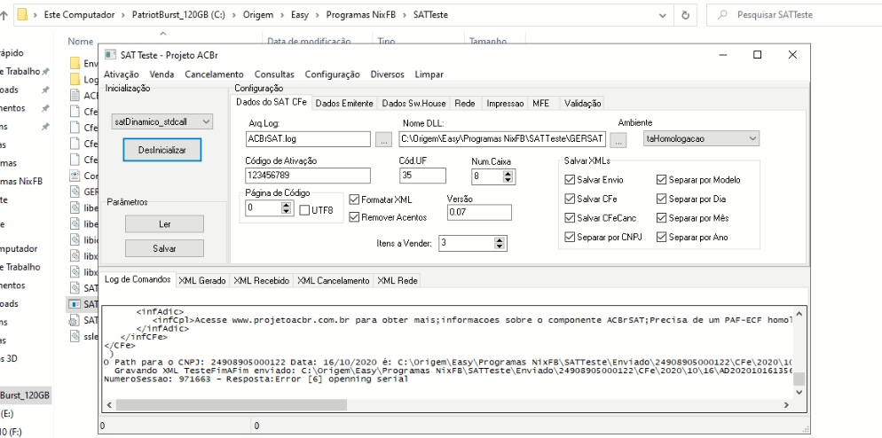
Task: Click the log scroll-right arrow
Action: tap(787, 405)
